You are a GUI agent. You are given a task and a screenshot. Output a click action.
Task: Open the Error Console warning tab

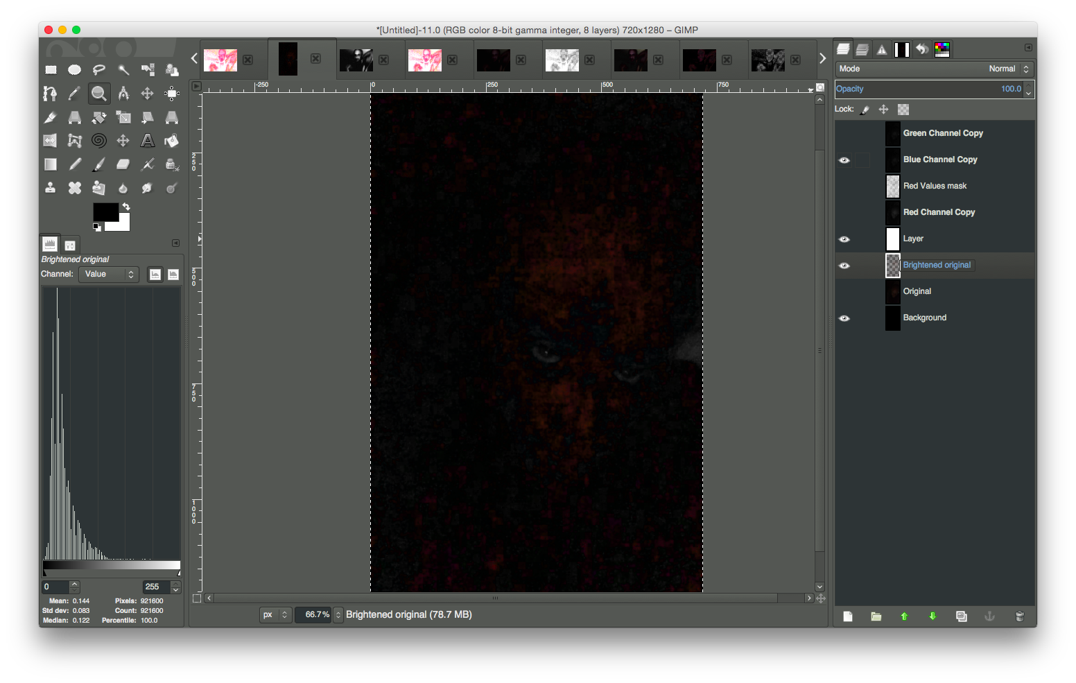click(882, 49)
